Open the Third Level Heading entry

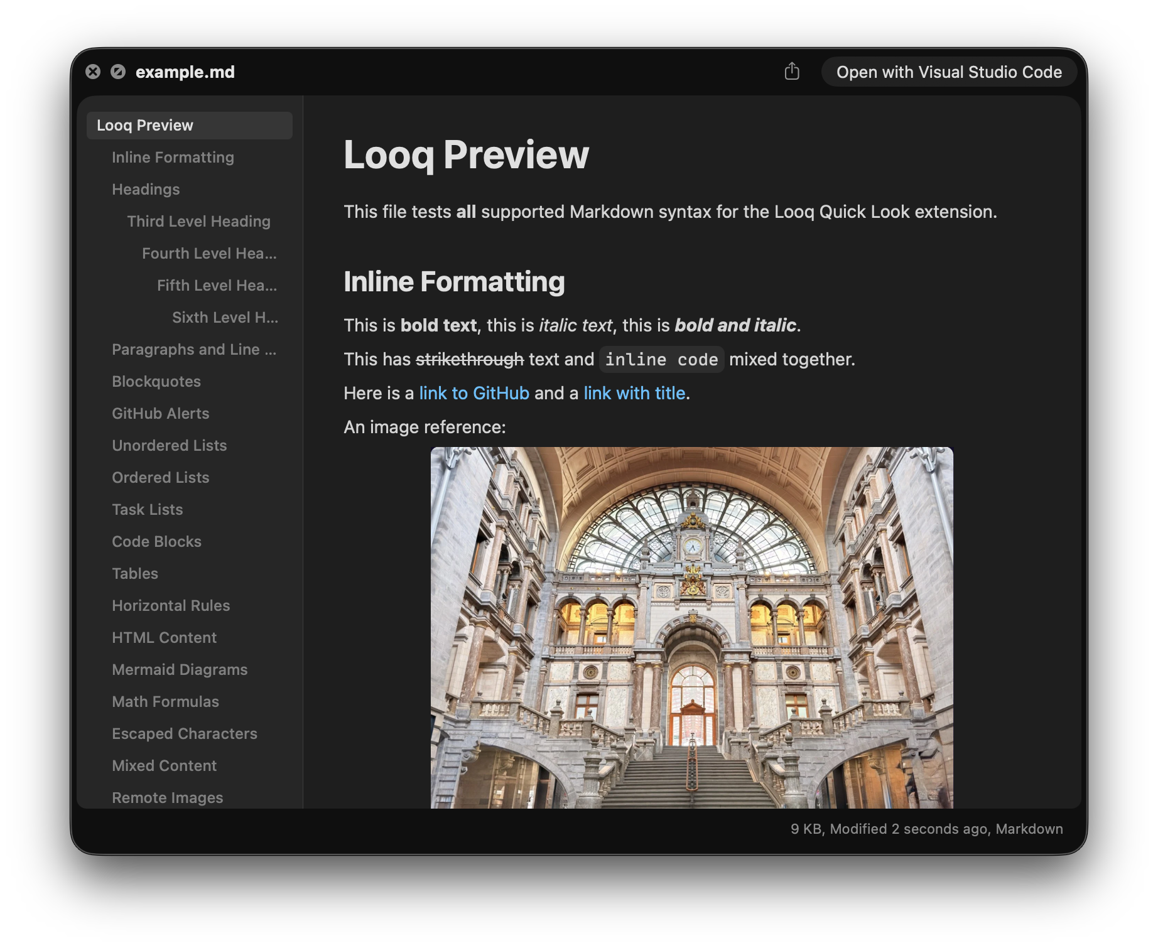pos(198,221)
